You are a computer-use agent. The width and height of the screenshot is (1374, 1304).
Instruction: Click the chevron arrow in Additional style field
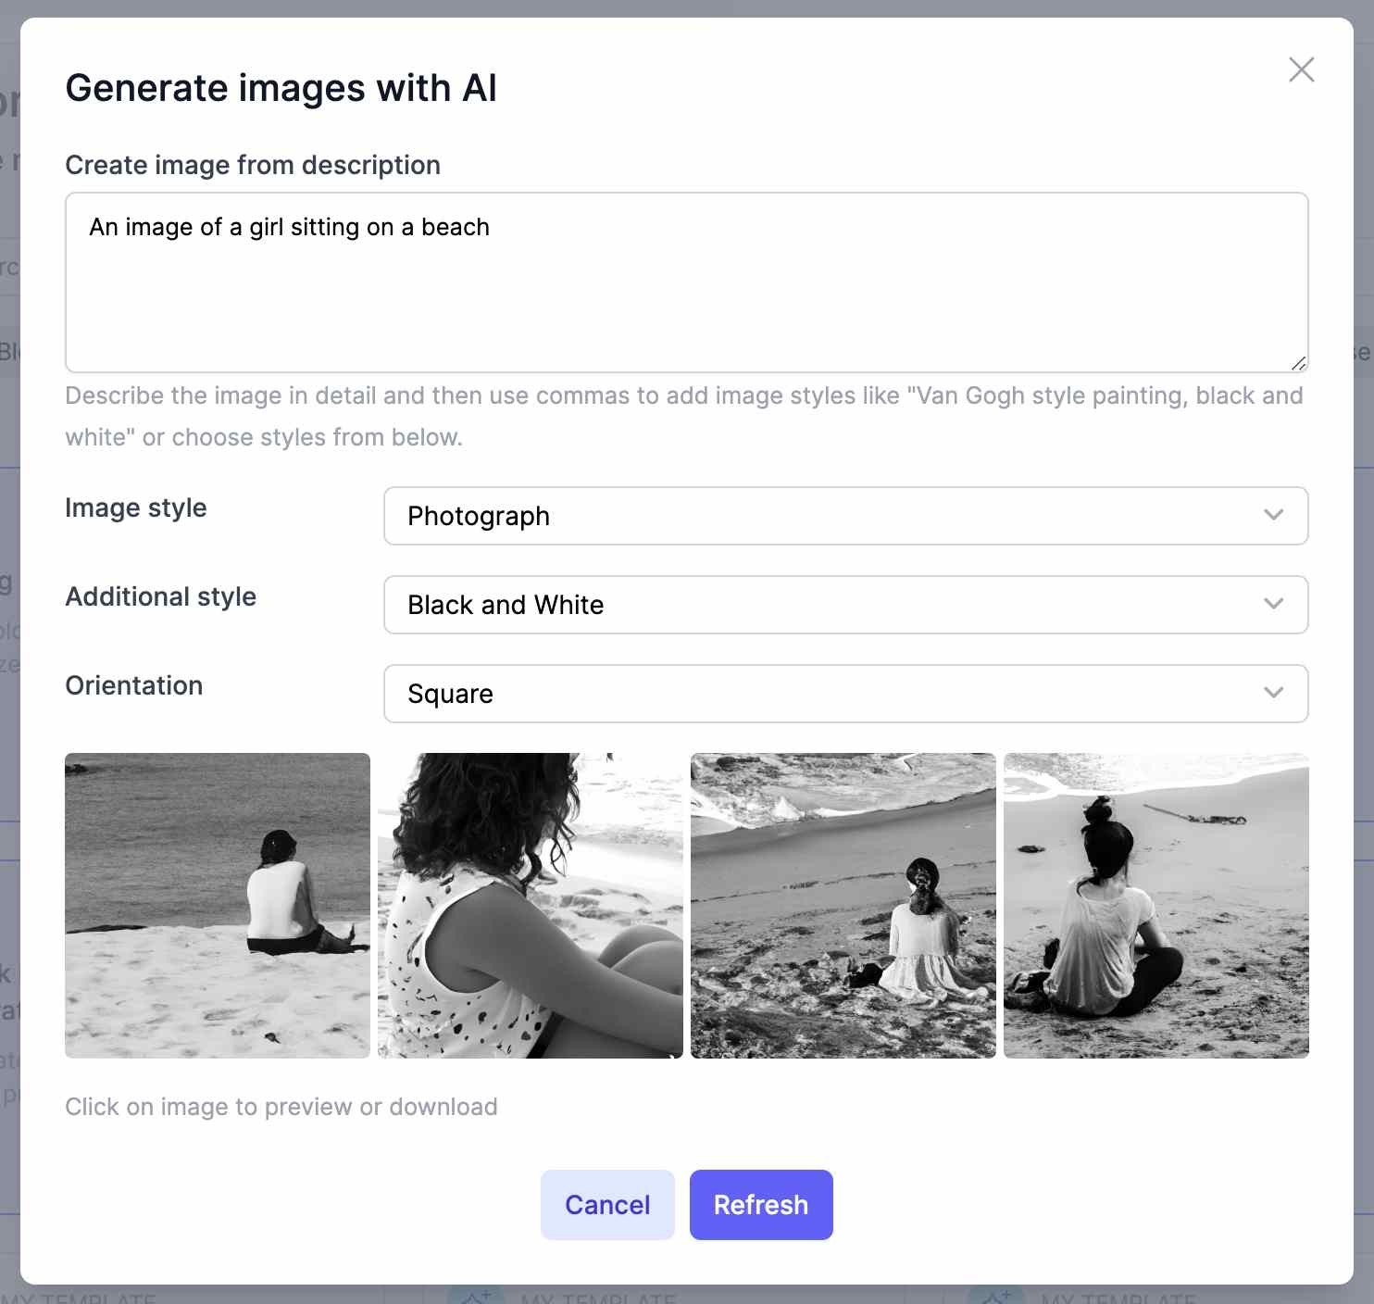[1273, 604]
